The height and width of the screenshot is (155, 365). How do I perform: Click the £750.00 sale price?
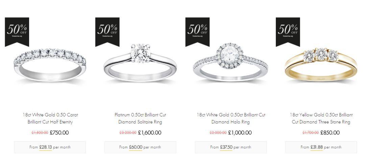(x=59, y=133)
